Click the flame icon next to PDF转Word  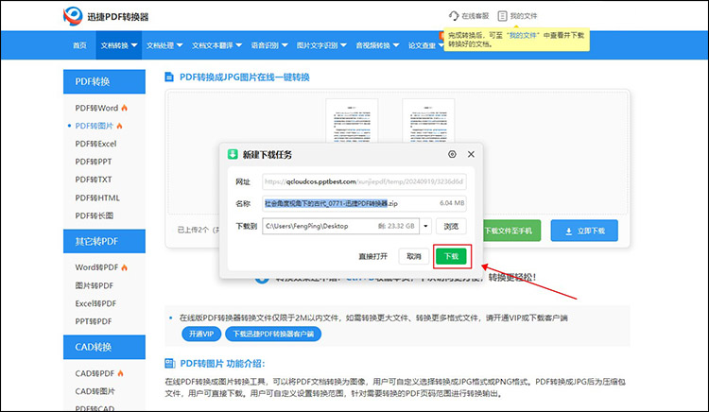point(125,108)
